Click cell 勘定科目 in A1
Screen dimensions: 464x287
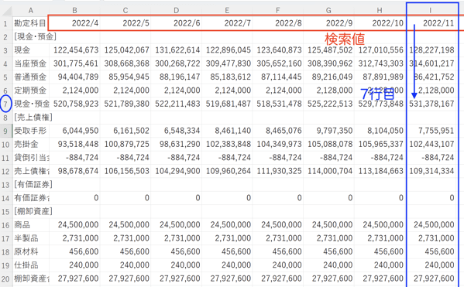(x=31, y=23)
